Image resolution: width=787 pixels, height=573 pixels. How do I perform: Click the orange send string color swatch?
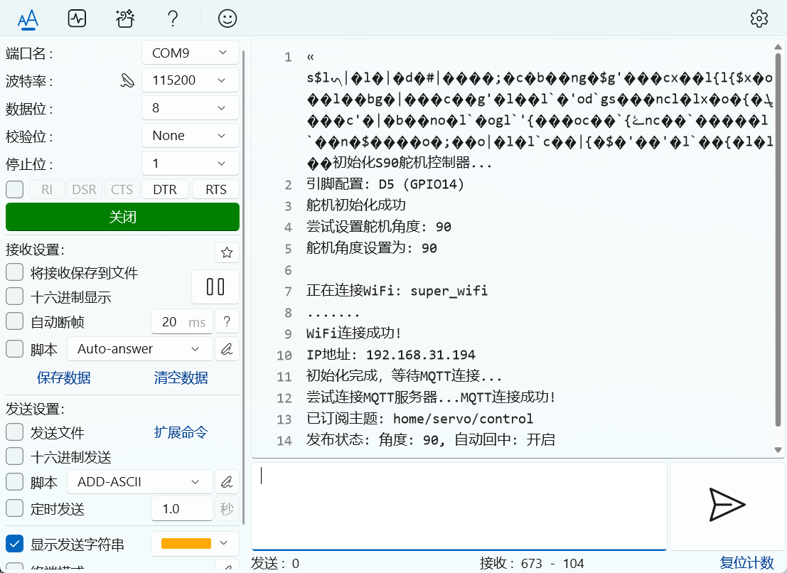coord(186,544)
